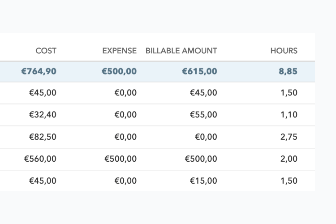Click €45,00 billable amount in first data row
This screenshot has height=224, width=336.
203,93
